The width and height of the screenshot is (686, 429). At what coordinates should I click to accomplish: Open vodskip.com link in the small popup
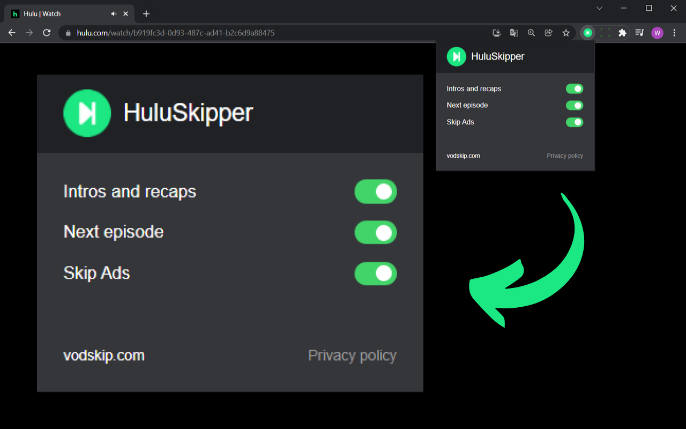pyautogui.click(x=463, y=156)
